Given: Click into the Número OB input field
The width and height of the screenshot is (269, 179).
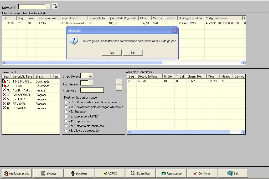Looking at the screenshot, I should pos(32,7).
